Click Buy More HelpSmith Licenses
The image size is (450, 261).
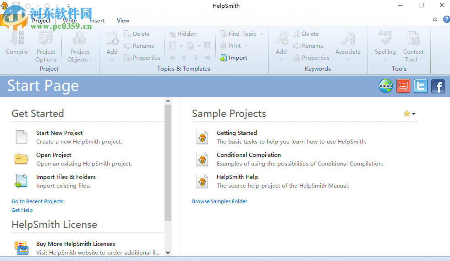pos(76,244)
